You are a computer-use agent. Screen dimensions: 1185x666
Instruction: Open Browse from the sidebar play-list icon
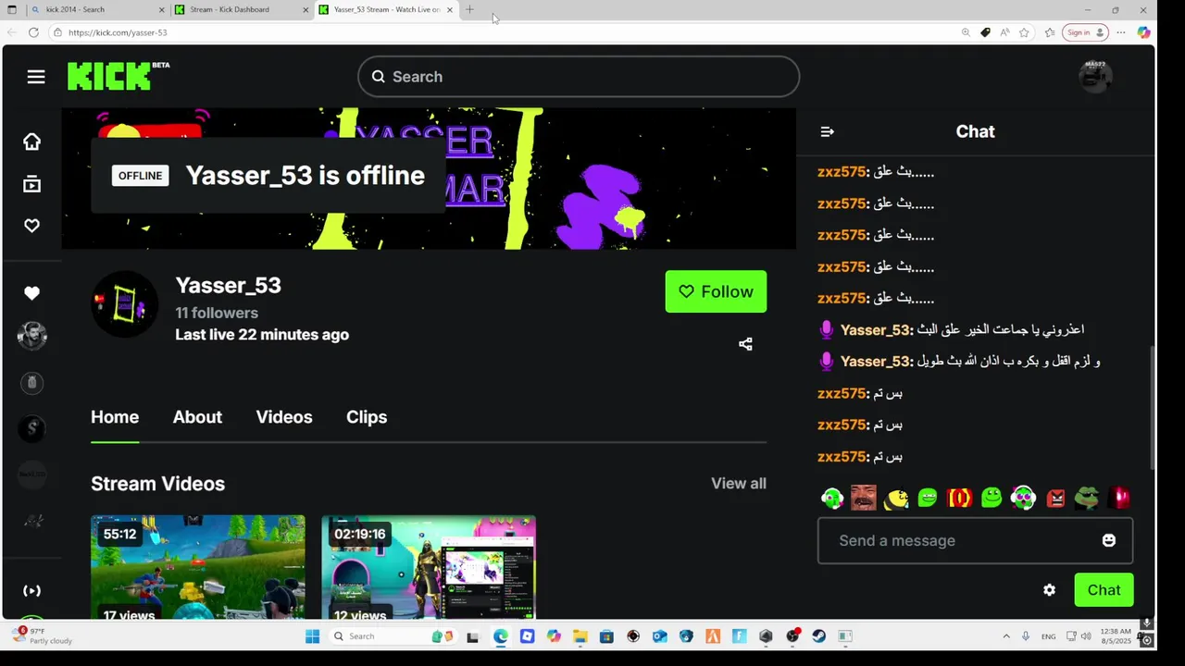31,184
